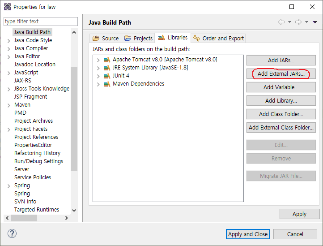
Task: Click the back navigation arrow icon
Action: pos(281,22)
